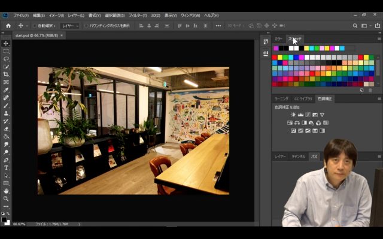Select the Eraser tool

point(6,129)
